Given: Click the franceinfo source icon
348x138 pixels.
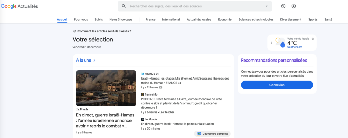Looking at the screenshot, I should [143, 94].
